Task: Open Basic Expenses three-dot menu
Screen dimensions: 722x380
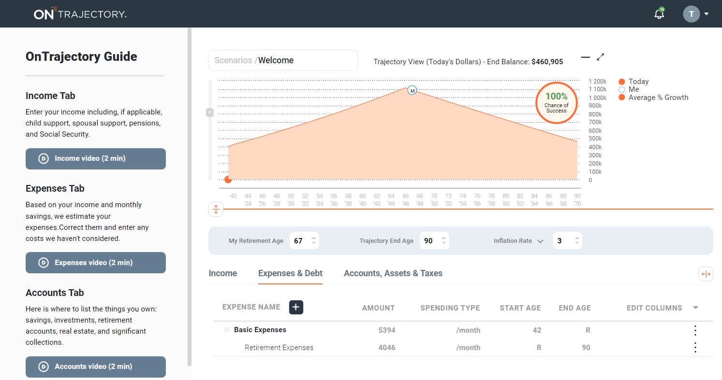Action: 695,330
